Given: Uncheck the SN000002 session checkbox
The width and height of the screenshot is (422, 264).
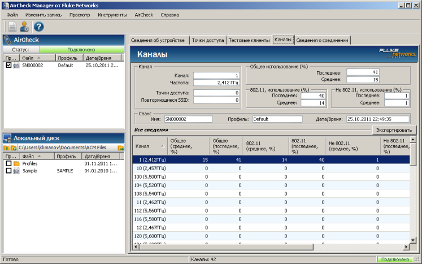Looking at the screenshot, I should [x=8, y=65].
